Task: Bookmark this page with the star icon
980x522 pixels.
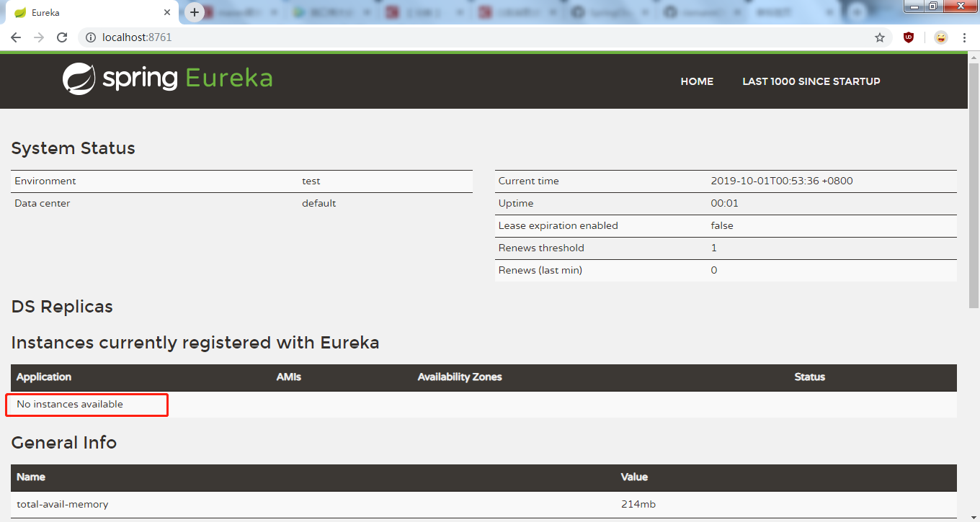Action: 880,37
